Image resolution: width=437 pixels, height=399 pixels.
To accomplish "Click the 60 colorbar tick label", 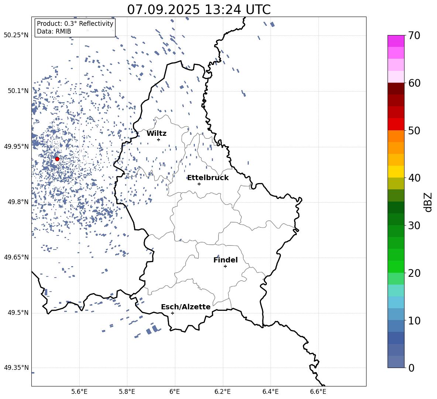I will [414, 83].
